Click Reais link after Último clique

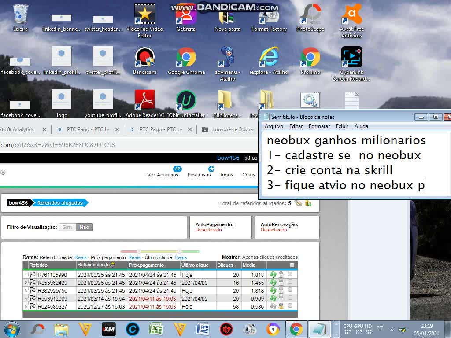coord(181,257)
